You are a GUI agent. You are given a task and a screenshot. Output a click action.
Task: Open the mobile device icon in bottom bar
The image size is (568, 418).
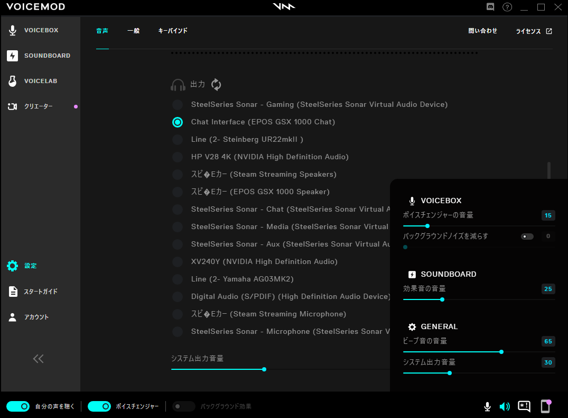545,406
